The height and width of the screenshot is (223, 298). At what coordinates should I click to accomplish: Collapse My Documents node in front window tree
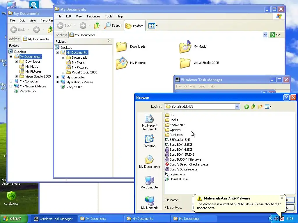(x=57, y=53)
